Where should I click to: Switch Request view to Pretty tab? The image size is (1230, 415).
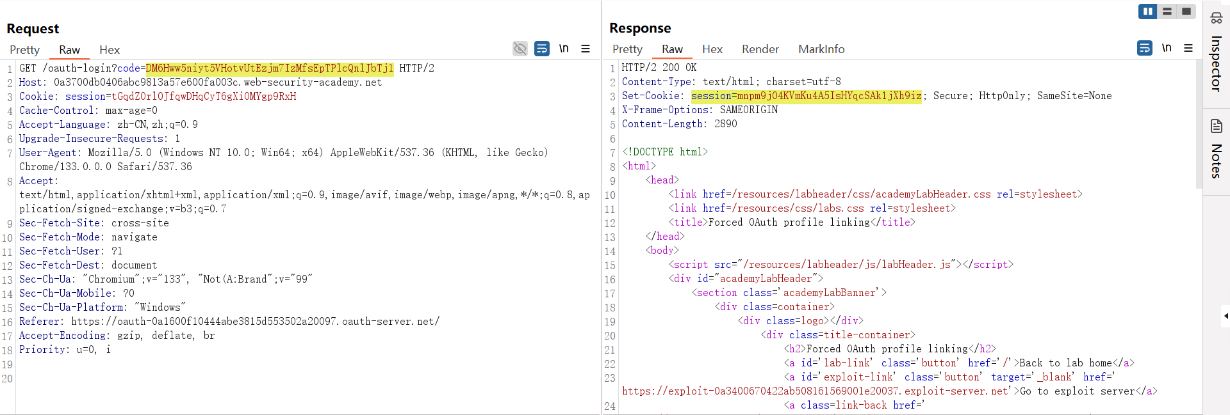[24, 50]
